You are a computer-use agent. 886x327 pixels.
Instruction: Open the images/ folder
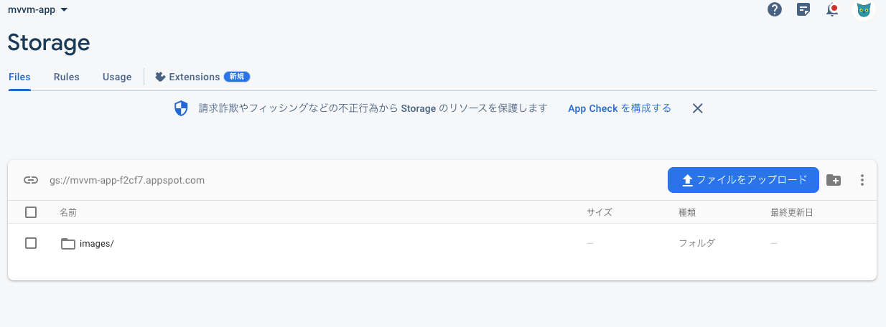(x=96, y=243)
